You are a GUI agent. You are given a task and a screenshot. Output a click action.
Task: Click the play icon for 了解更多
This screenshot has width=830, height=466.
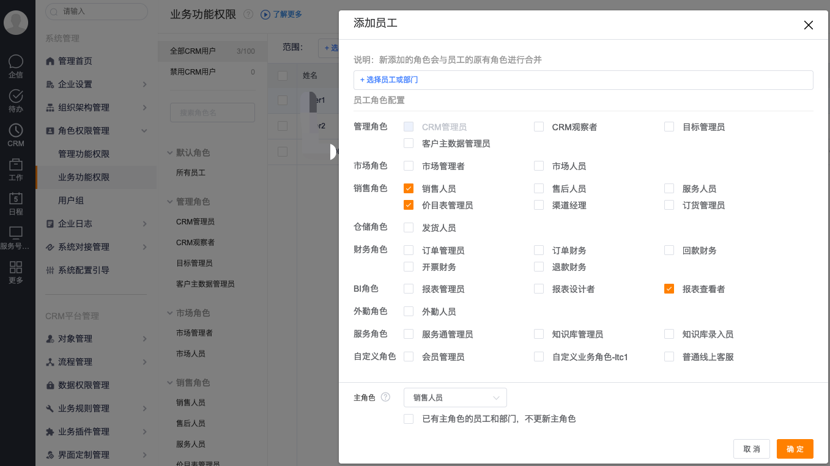point(265,14)
